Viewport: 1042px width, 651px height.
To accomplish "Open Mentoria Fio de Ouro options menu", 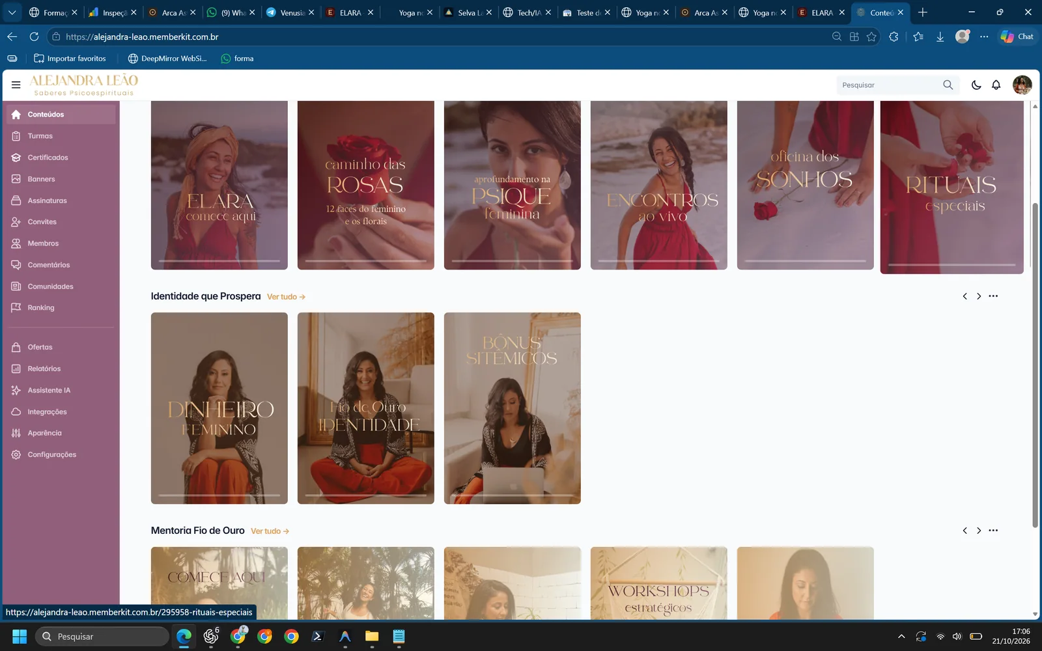I will click(x=993, y=531).
